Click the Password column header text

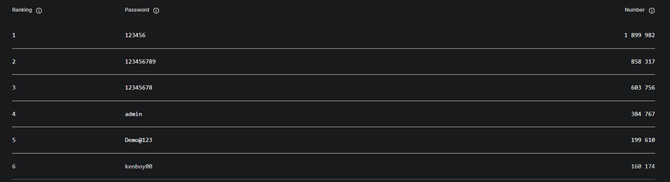pos(137,10)
